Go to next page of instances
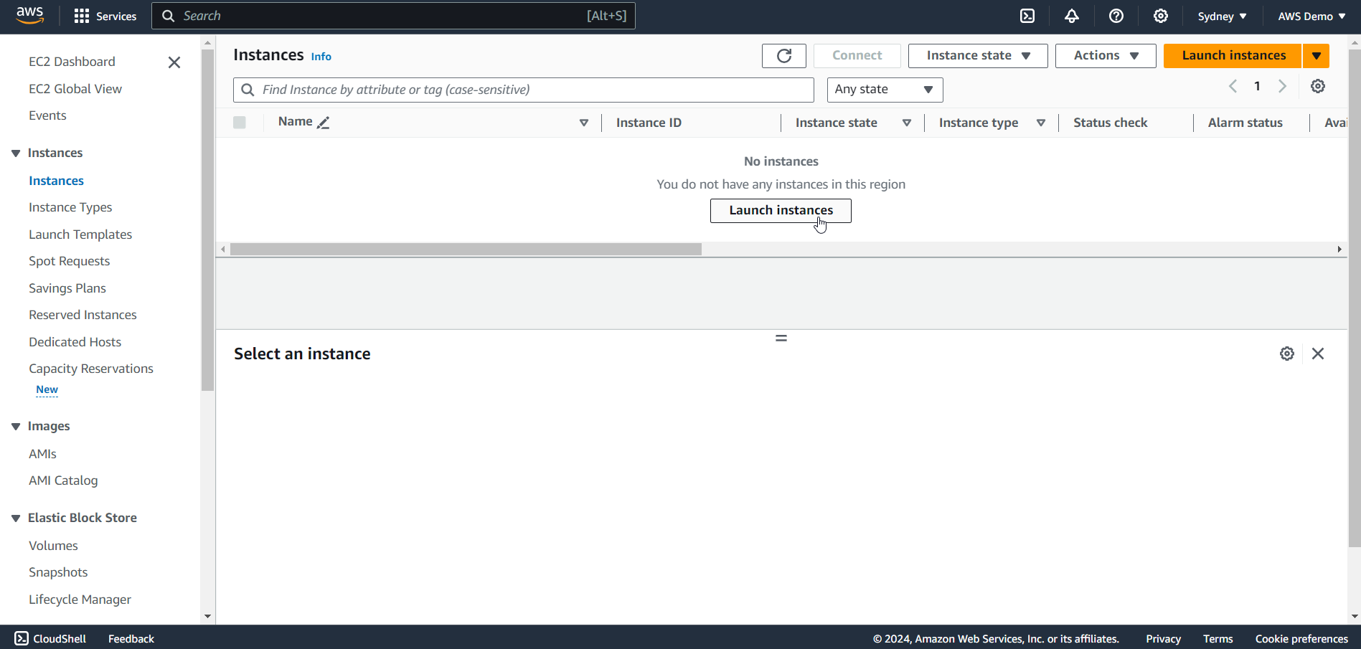The image size is (1361, 649). tap(1282, 86)
